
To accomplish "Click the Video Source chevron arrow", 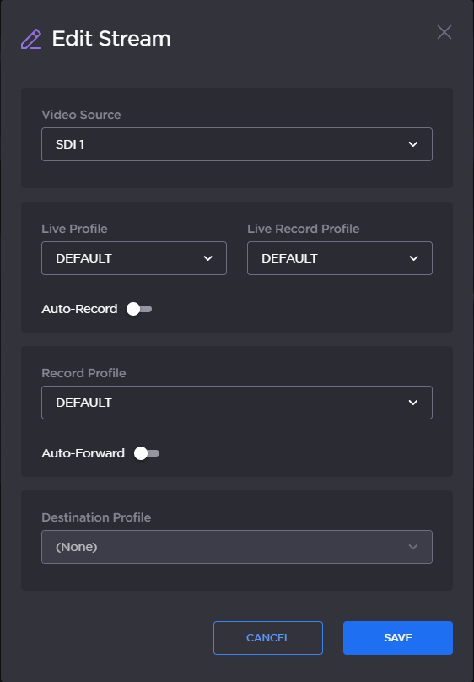I will [x=413, y=144].
